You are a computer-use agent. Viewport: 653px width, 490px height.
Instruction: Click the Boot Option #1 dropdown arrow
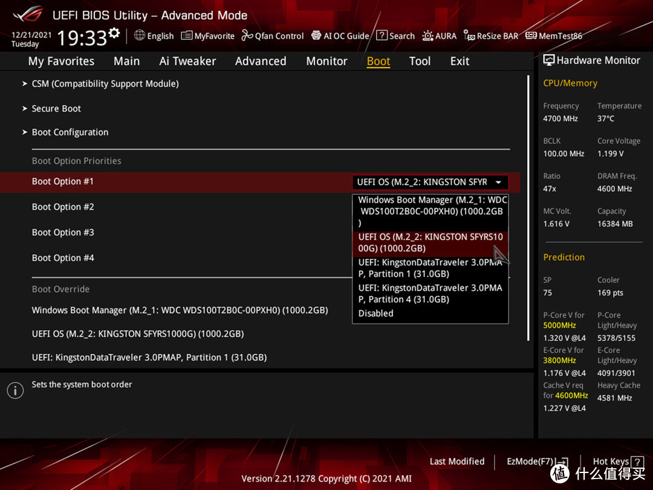[498, 182]
